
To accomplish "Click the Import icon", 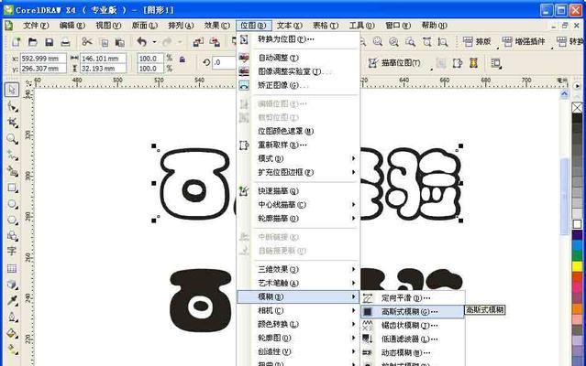I will [198, 42].
